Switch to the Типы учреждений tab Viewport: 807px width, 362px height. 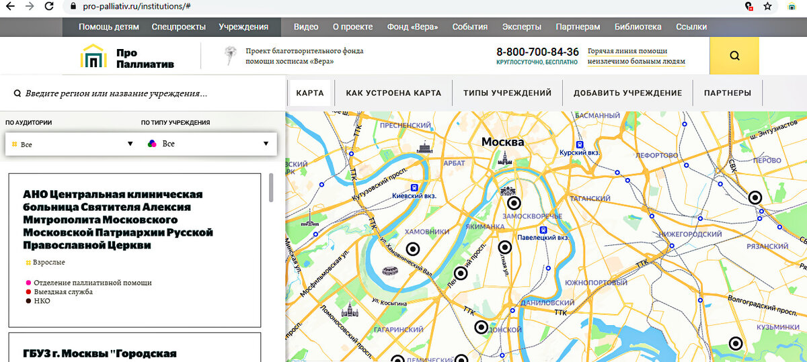coord(507,93)
